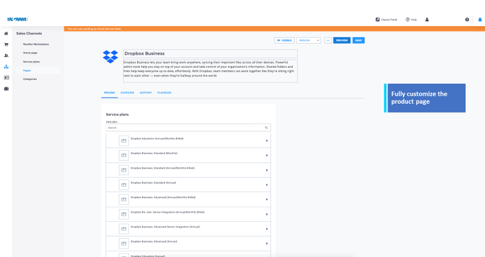Click the search magnifier in Add plans
This screenshot has width=485, height=257.
pos(266,128)
